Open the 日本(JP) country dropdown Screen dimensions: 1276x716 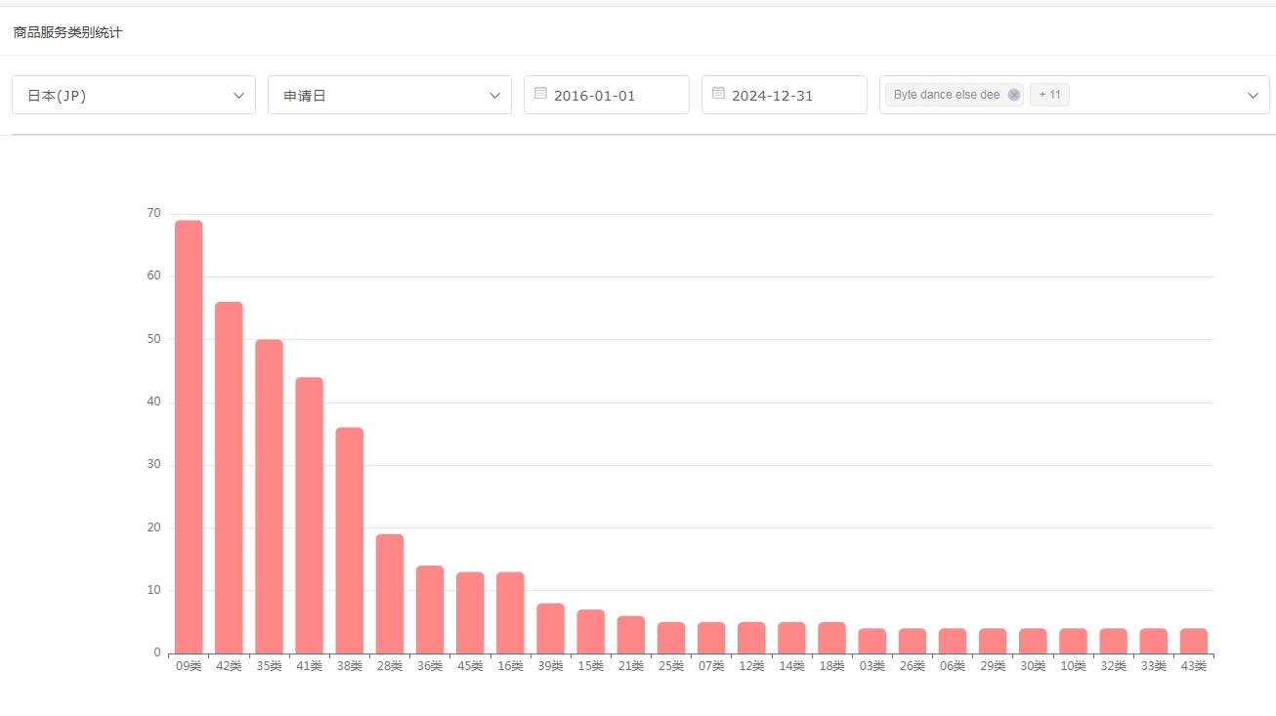coord(134,95)
